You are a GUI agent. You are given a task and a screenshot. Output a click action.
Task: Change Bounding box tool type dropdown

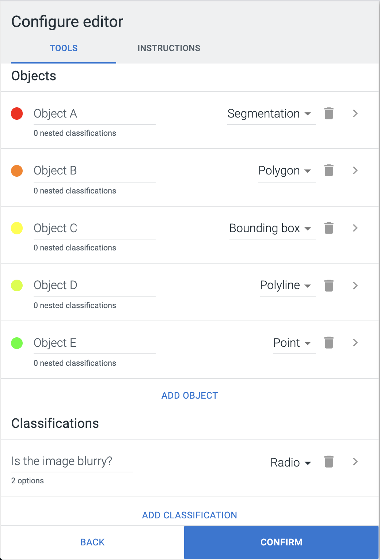272,228
